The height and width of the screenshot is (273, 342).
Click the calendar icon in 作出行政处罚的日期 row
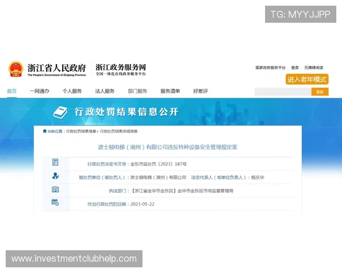[x=55, y=202]
